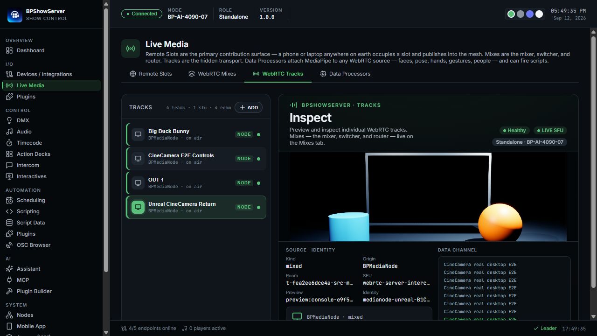This screenshot has width=597, height=336.
Task: Click the Leader status indicator
Action: pyautogui.click(x=545, y=328)
